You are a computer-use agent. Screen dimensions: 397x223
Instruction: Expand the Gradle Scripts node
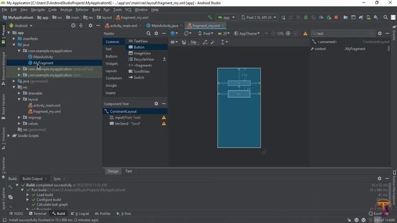pyautogui.click(x=9, y=136)
